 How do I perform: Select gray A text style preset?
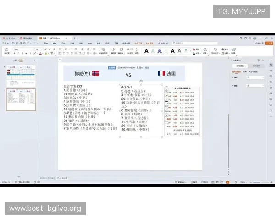coord(179,51)
